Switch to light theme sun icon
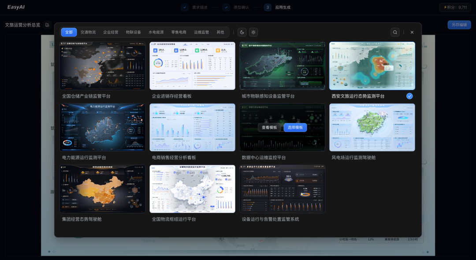This screenshot has height=260, width=476. (x=253, y=32)
